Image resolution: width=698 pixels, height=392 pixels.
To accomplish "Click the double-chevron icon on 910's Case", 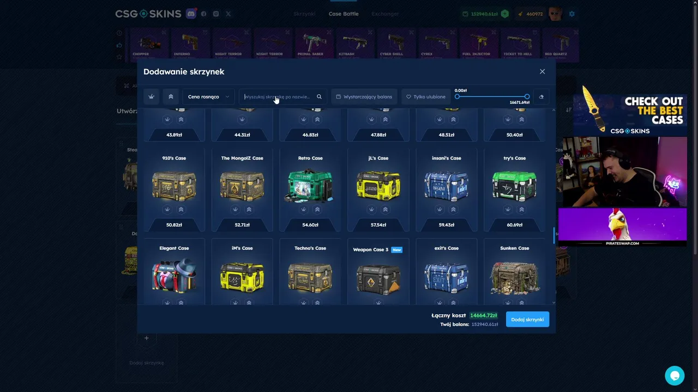I will pos(181,210).
